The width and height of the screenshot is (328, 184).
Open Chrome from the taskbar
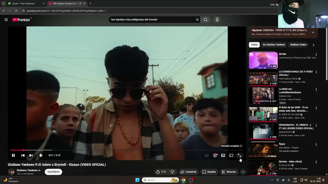183,180
